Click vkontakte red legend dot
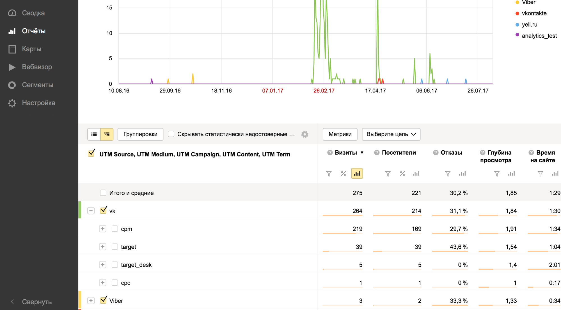This screenshot has height=310, width=561. coord(517,13)
